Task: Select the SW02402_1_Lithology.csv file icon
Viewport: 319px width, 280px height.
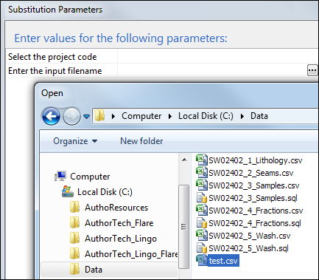Action: pos(202,160)
